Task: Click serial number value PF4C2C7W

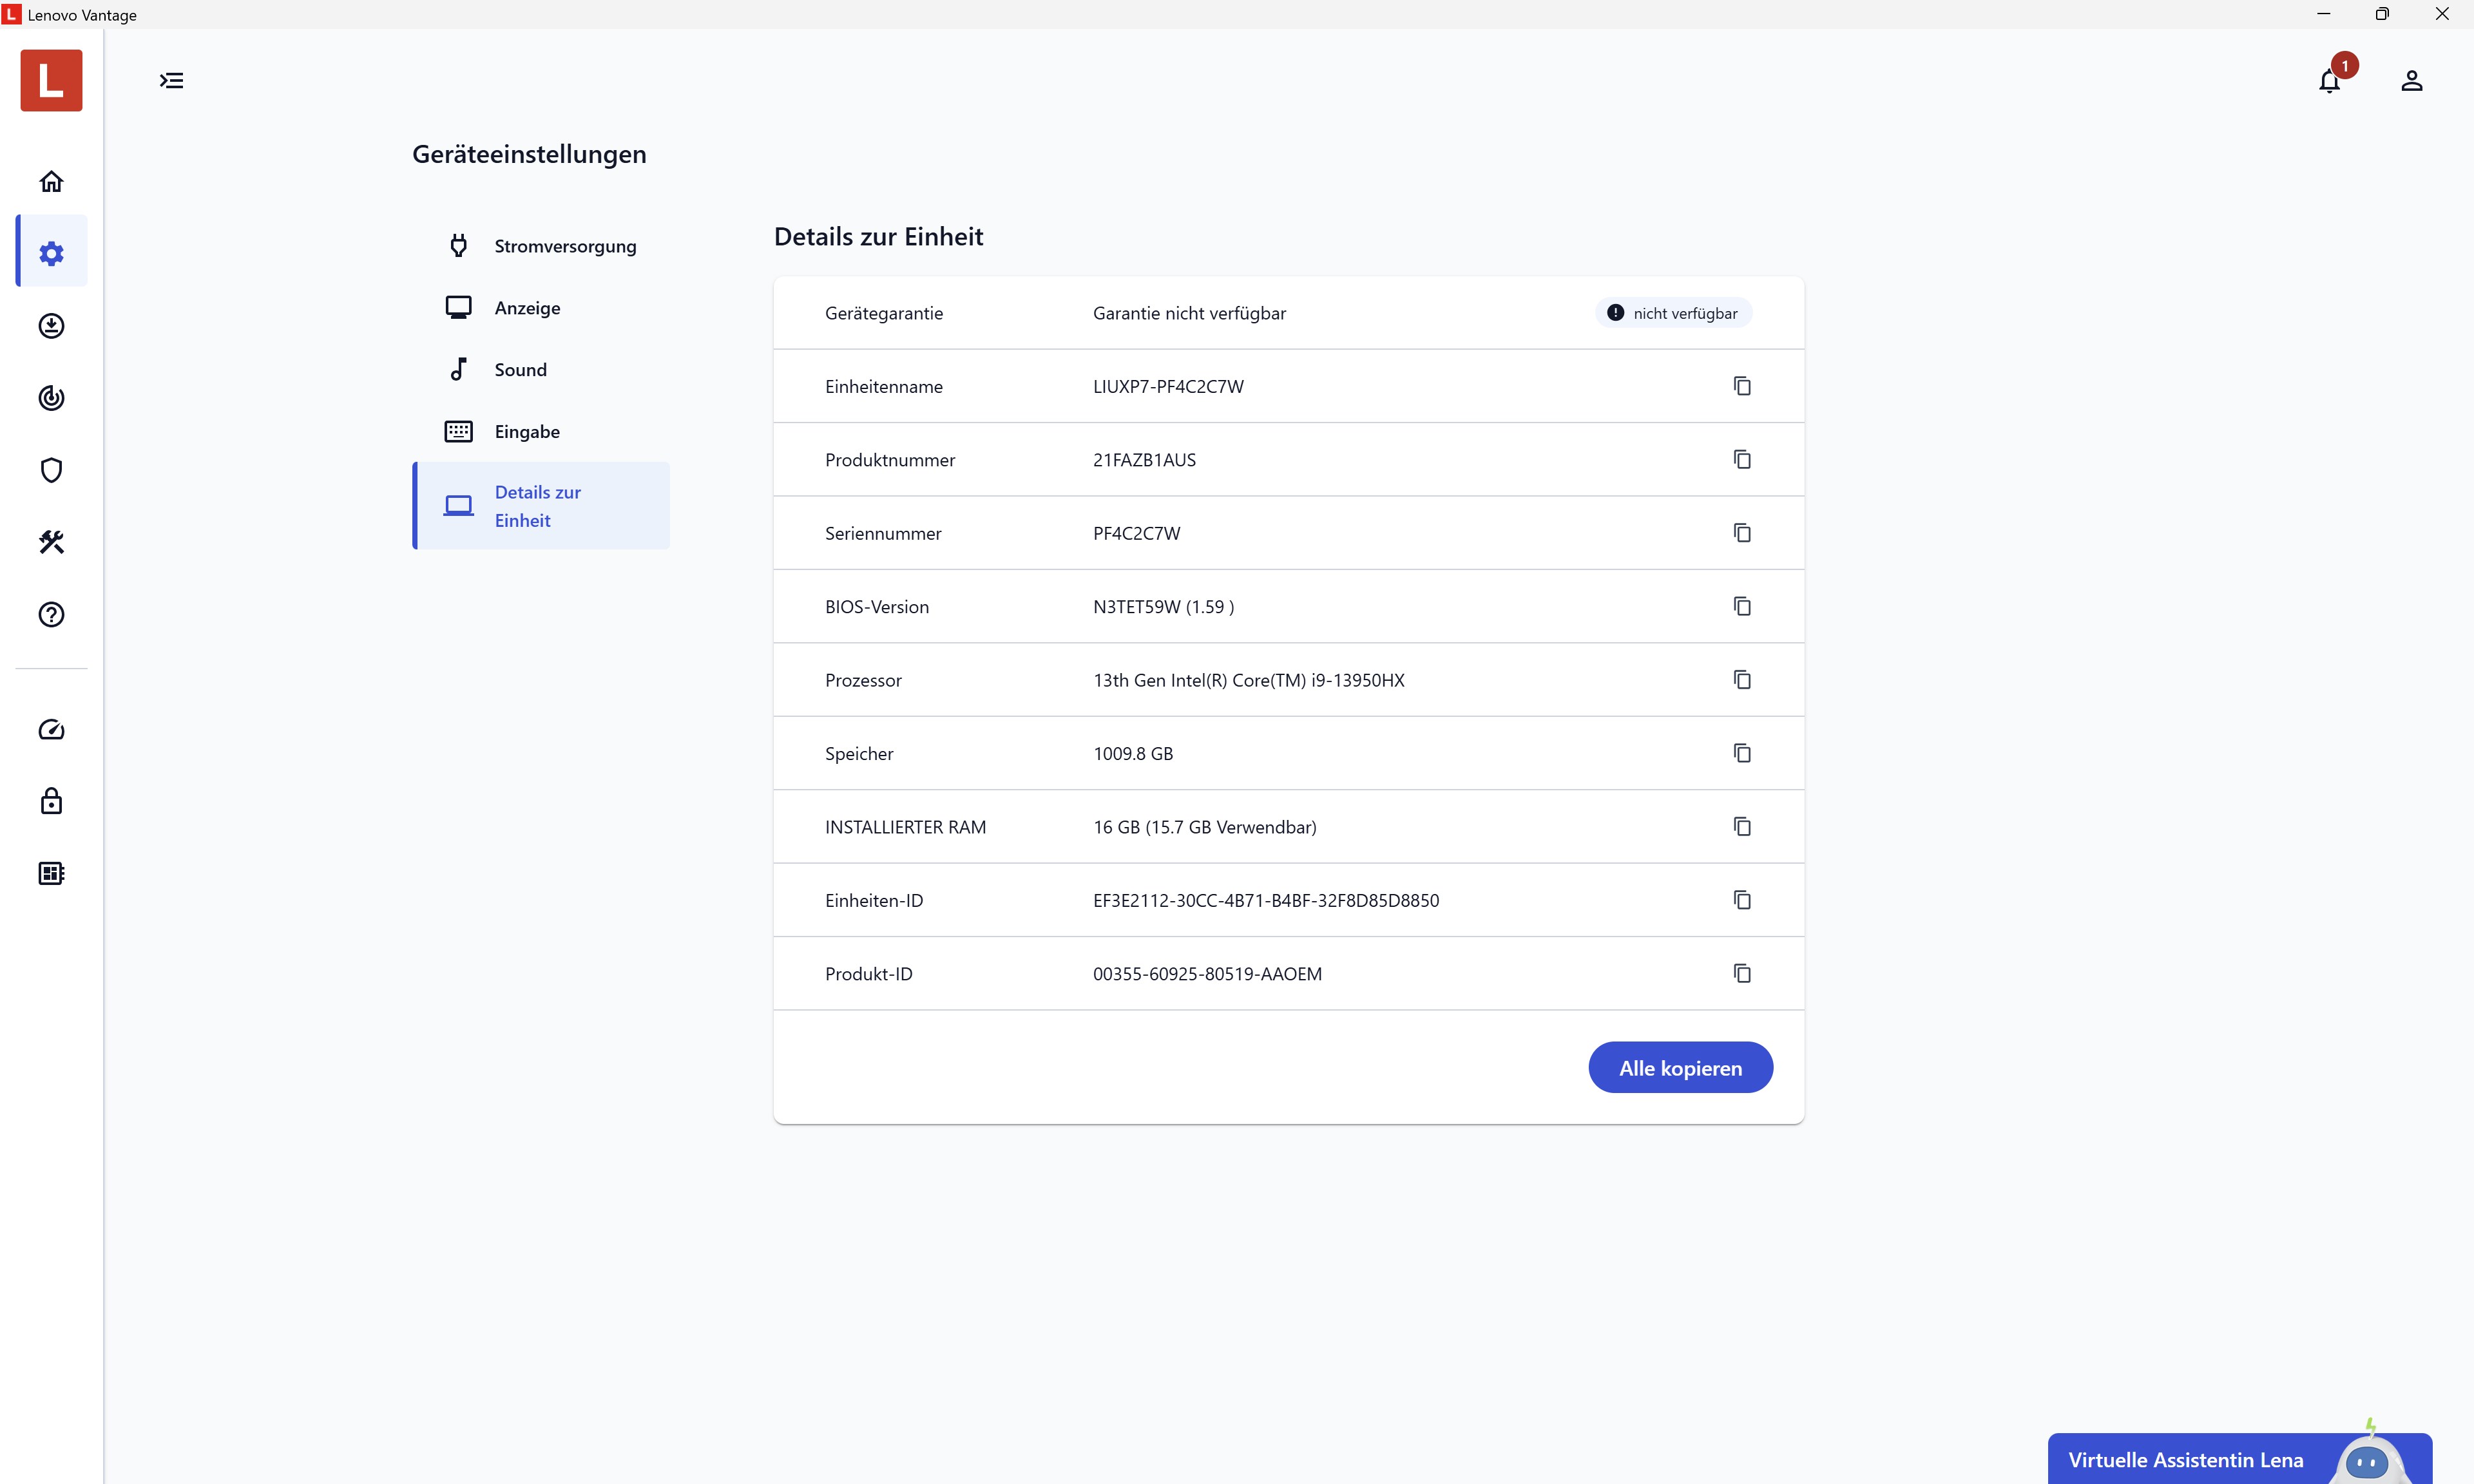Action: click(x=1136, y=534)
